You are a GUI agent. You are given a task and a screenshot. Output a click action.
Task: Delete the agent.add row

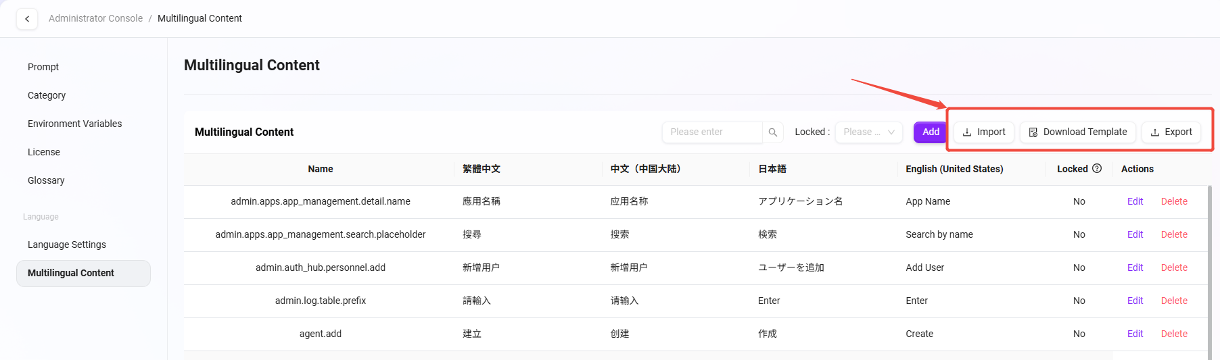1174,334
